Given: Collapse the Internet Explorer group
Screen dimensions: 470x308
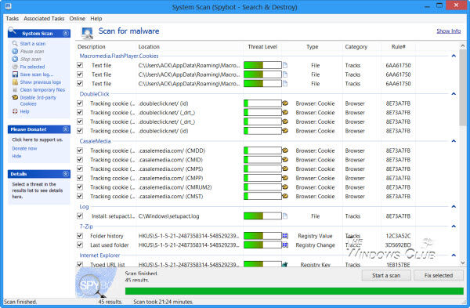Looking at the screenshot, I should (454, 255).
